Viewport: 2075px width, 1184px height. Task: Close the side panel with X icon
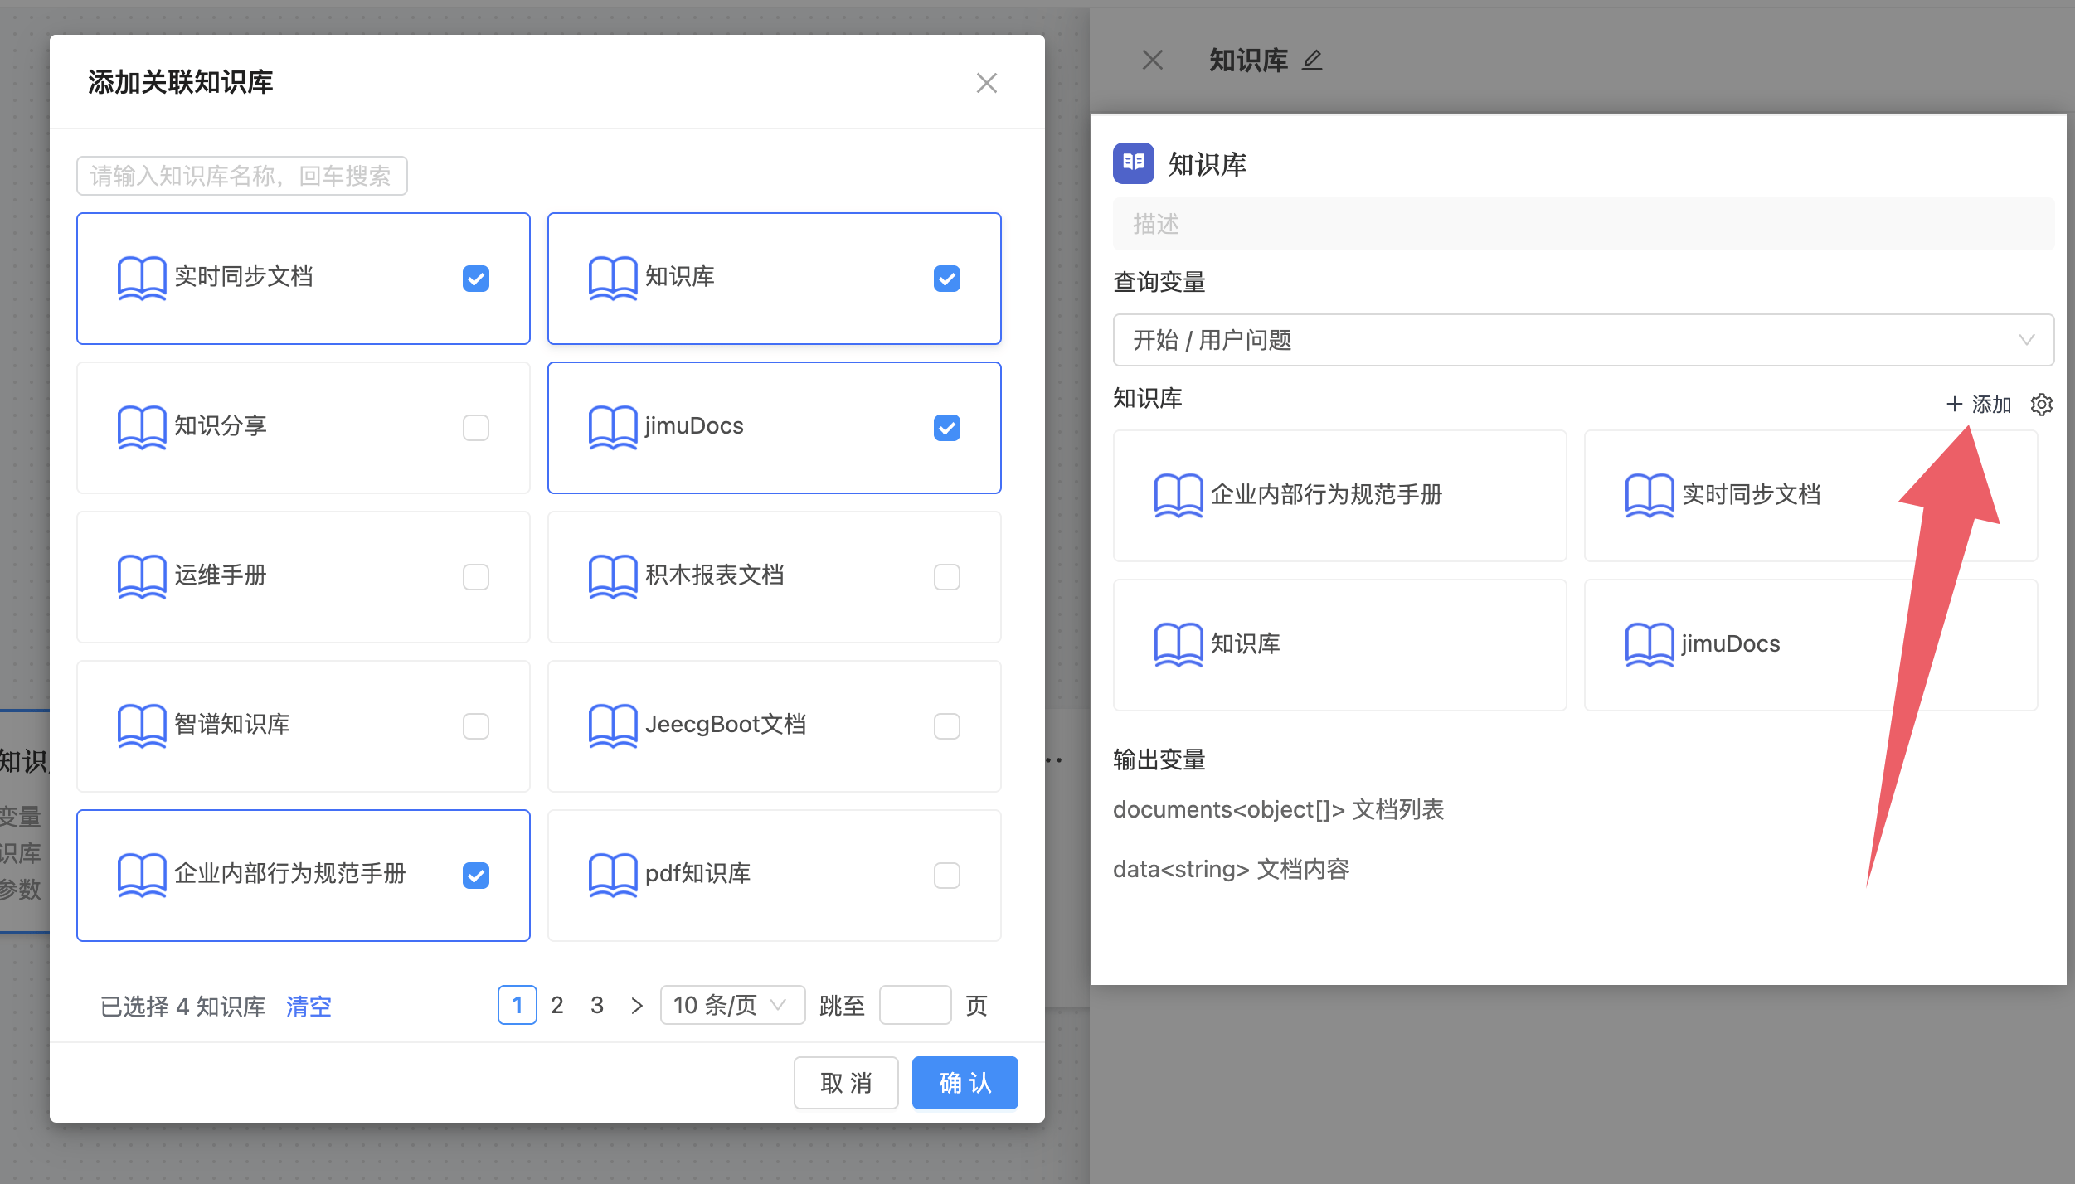point(1152,61)
